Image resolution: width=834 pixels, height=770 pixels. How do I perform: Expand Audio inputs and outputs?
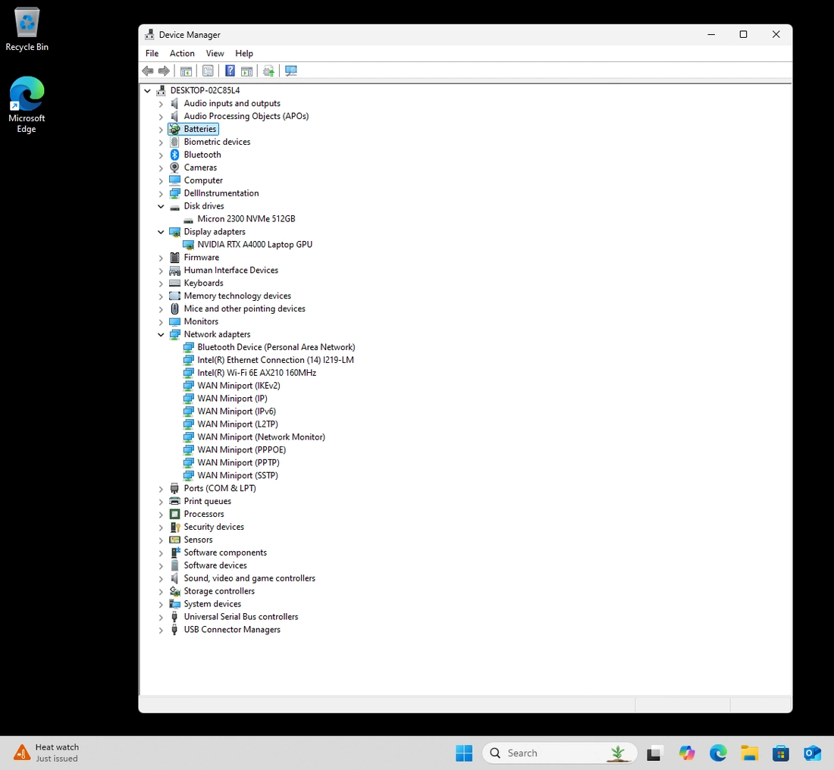click(x=161, y=104)
